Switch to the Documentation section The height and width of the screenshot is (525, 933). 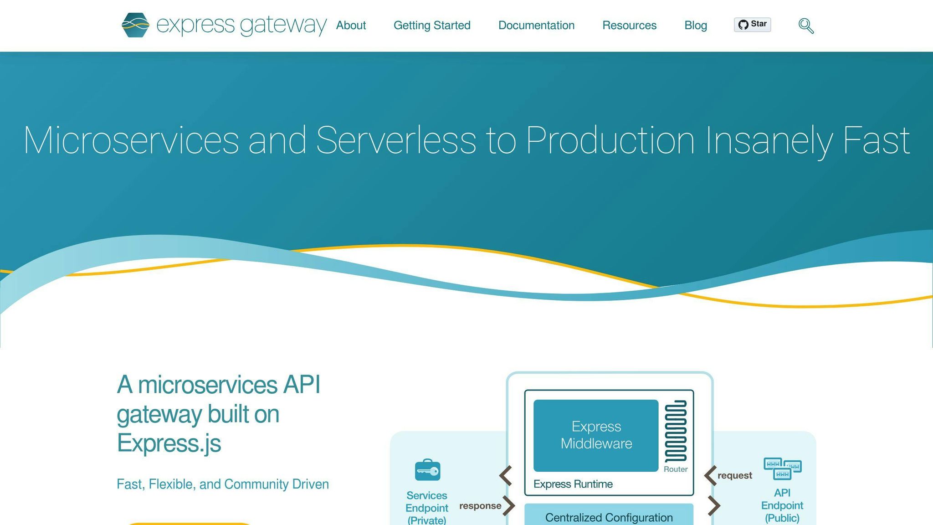point(536,26)
